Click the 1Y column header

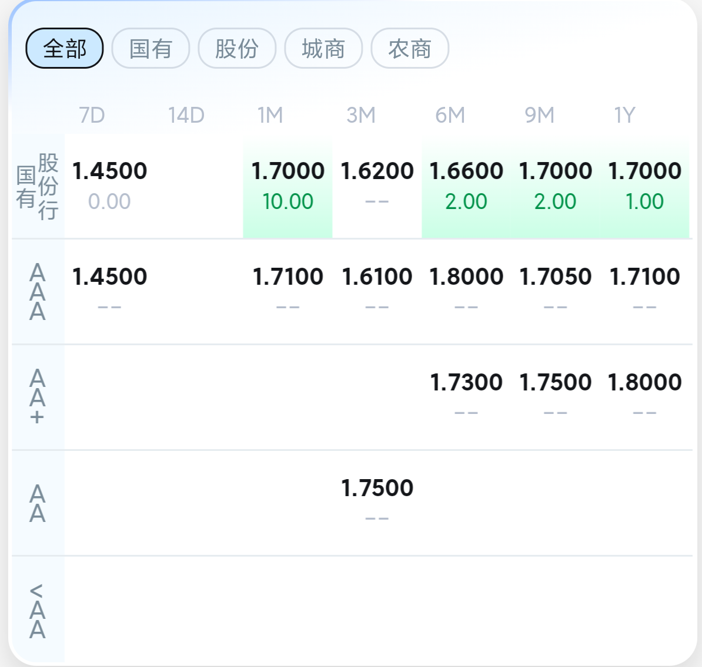[624, 115]
